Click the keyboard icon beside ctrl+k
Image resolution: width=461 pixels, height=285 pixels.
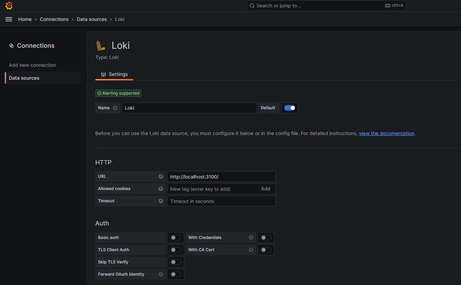[387, 6]
